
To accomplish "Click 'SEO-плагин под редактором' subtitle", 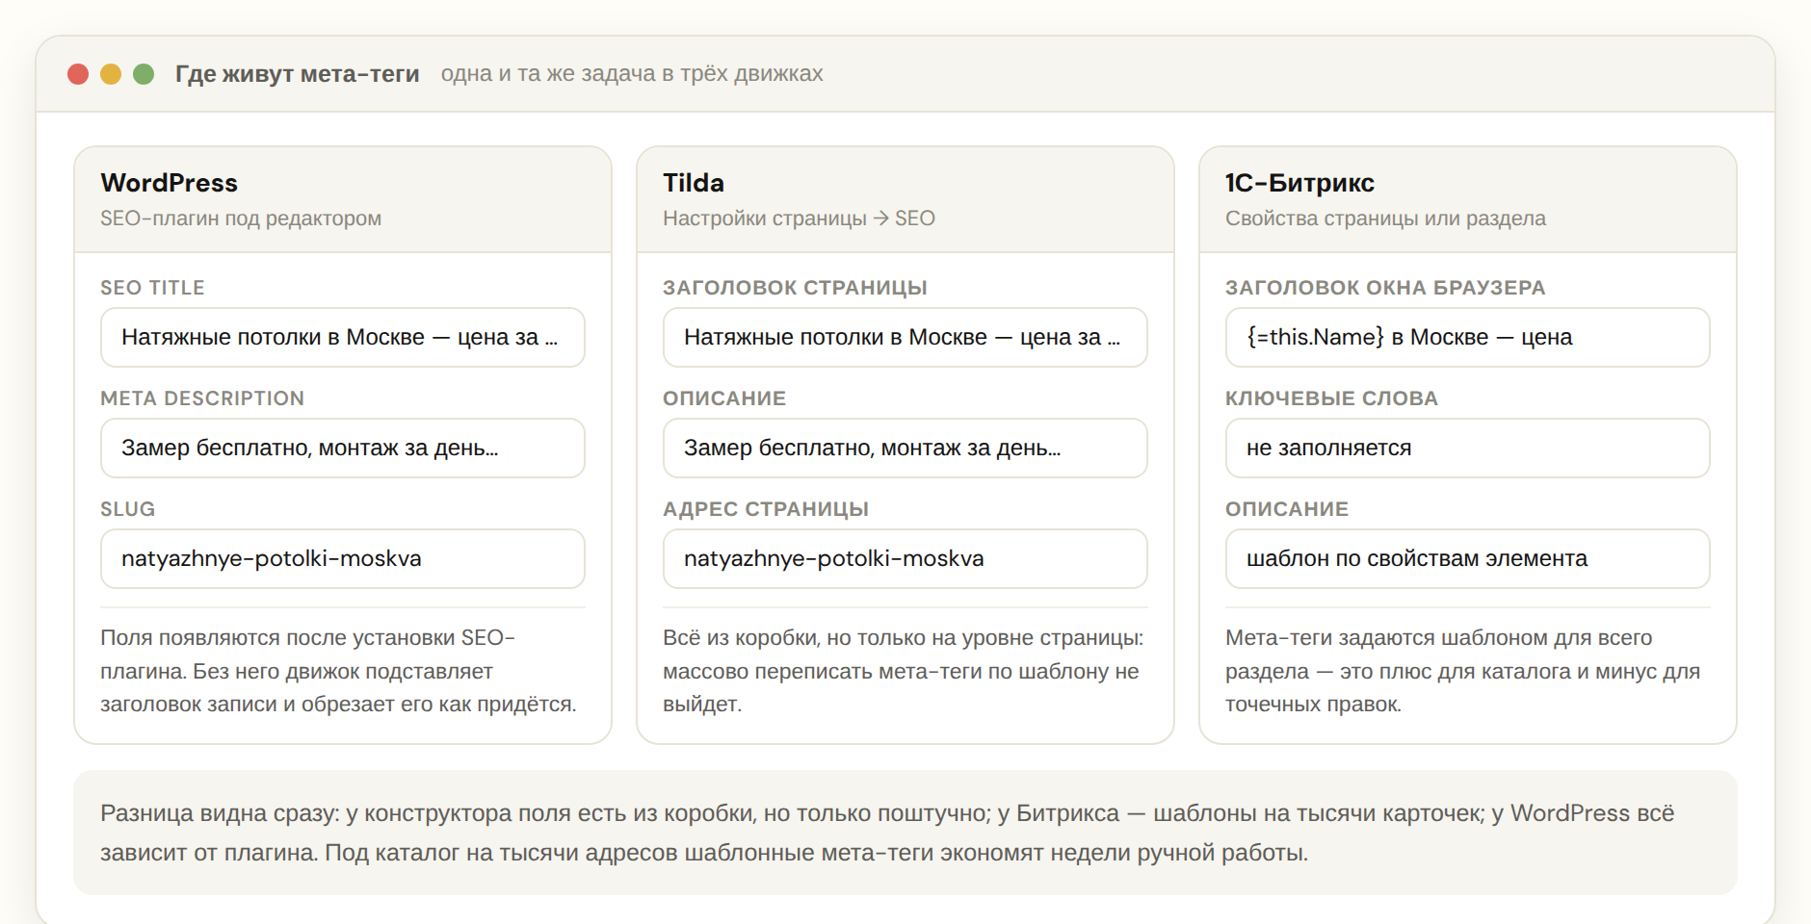I will [x=241, y=218].
